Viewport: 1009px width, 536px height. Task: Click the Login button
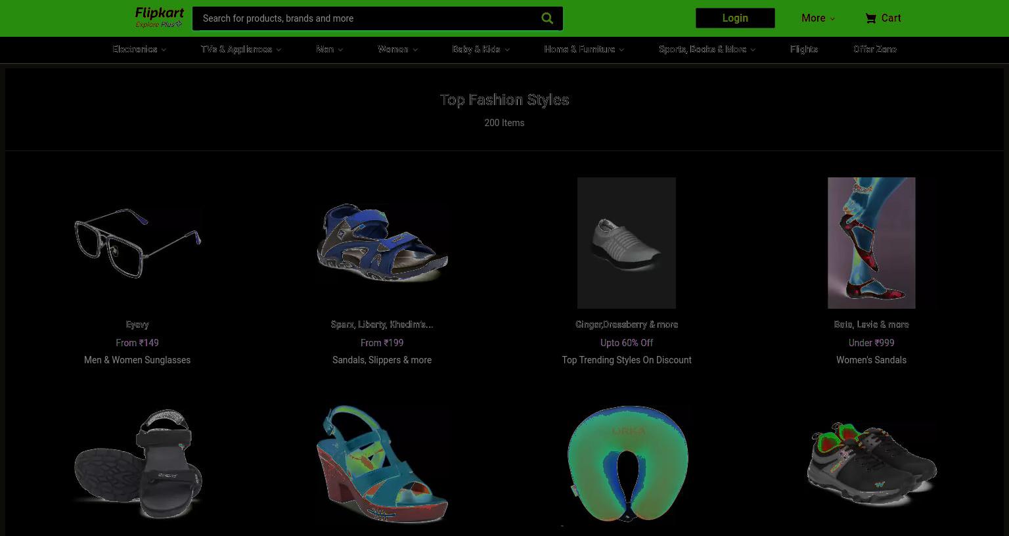tap(735, 18)
